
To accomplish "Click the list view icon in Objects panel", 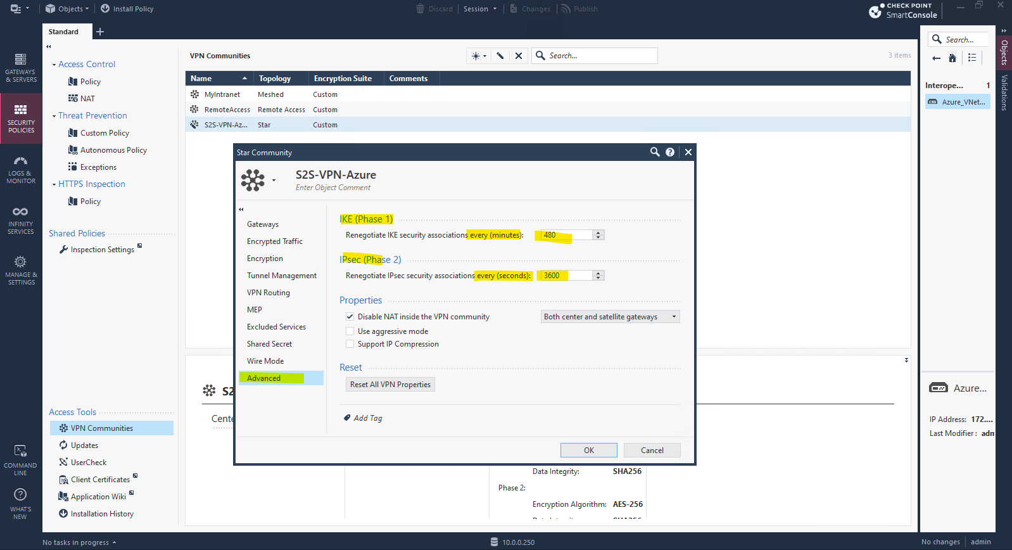I will (972, 58).
